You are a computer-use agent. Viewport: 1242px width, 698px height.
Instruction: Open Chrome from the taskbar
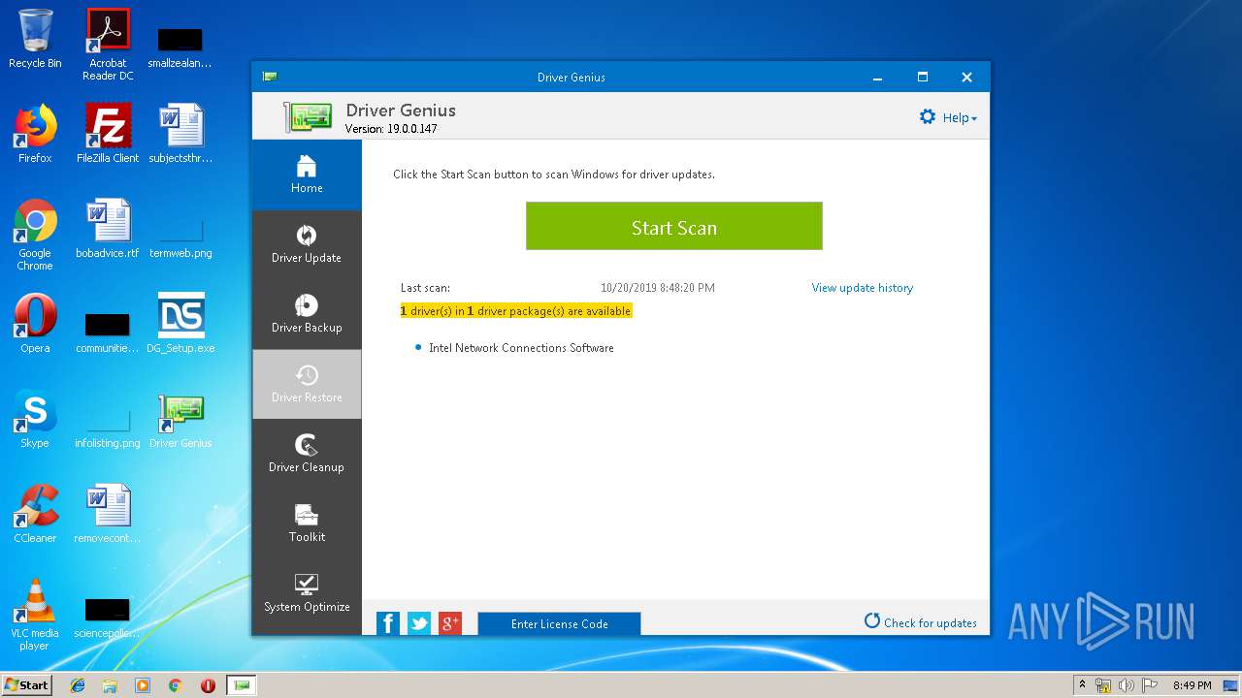pos(175,685)
